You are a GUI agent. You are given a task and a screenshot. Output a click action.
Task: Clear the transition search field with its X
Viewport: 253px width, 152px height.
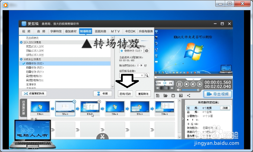pos(142,75)
